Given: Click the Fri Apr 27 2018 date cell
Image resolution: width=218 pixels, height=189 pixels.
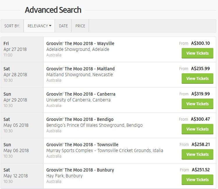Looking at the screenshot, I should click(22, 49).
